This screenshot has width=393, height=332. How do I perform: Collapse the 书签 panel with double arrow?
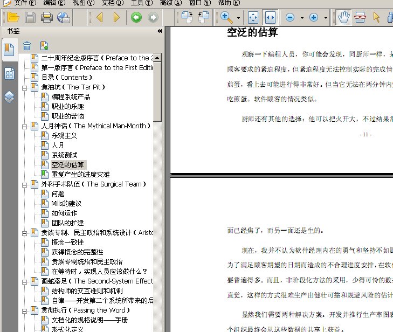tap(160, 31)
